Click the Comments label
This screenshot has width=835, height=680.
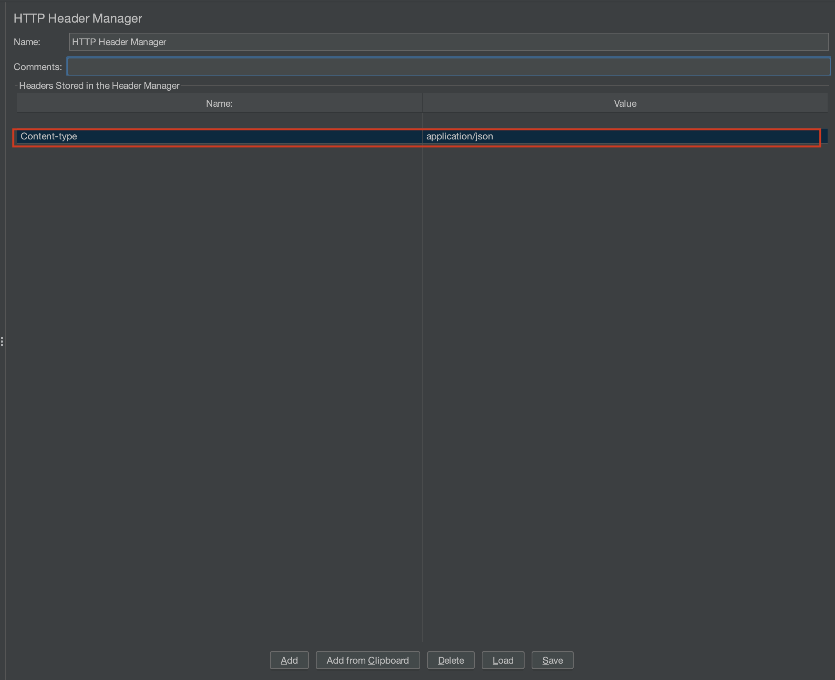pos(38,67)
